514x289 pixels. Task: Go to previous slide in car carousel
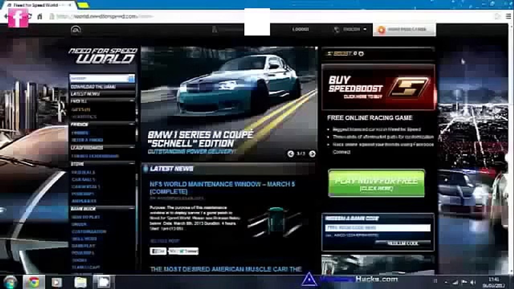(291, 154)
